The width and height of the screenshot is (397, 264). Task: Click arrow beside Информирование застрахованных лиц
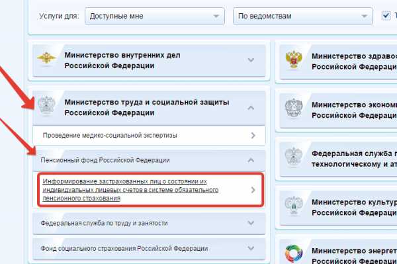coord(253,190)
